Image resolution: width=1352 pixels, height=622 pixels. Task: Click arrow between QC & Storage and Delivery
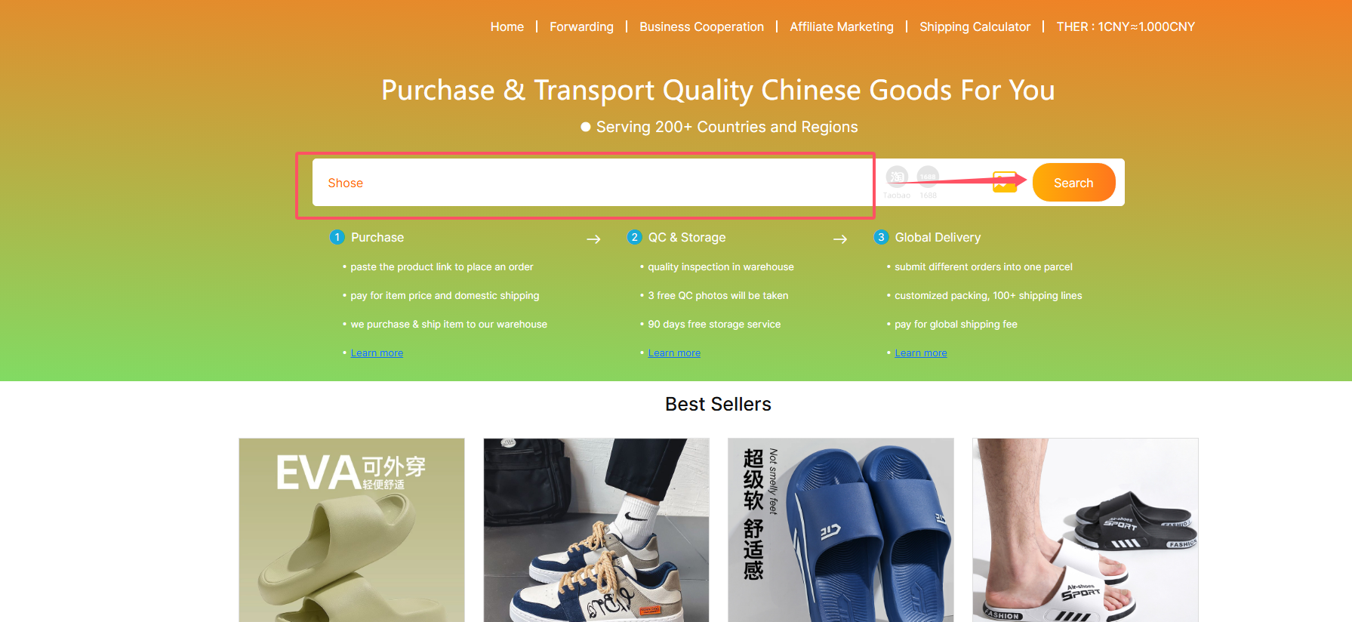[840, 239]
